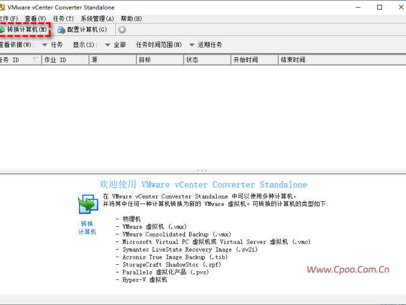Image resolution: width=406 pixels, height=305 pixels.
Task: Click the 物理机 list entry
Action: click(132, 219)
